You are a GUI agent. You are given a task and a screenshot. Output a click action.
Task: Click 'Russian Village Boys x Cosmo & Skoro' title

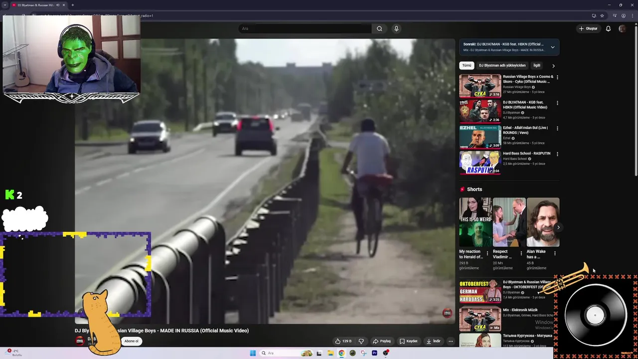coord(528,79)
